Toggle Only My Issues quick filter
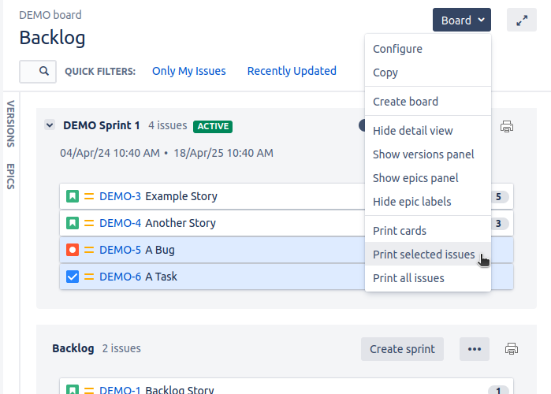This screenshot has width=551, height=394. click(x=188, y=71)
